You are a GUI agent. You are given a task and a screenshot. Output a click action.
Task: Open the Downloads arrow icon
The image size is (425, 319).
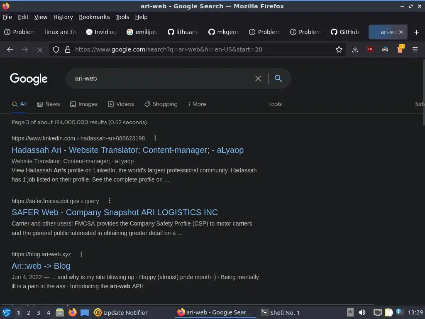[355, 49]
